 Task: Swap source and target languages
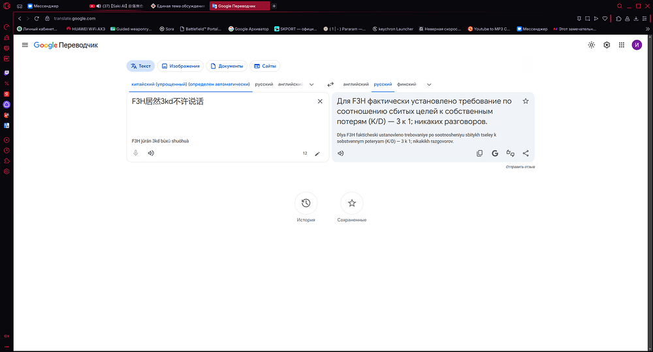tap(330, 84)
